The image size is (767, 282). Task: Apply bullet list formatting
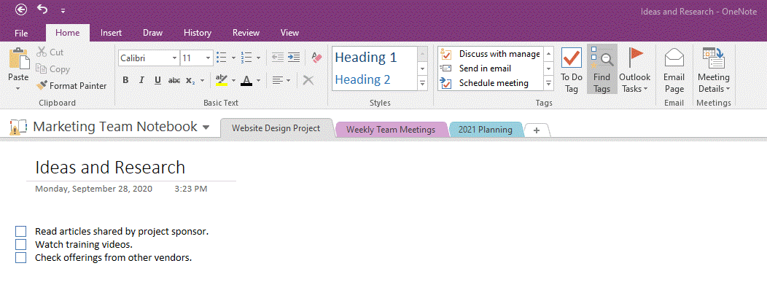pos(222,58)
